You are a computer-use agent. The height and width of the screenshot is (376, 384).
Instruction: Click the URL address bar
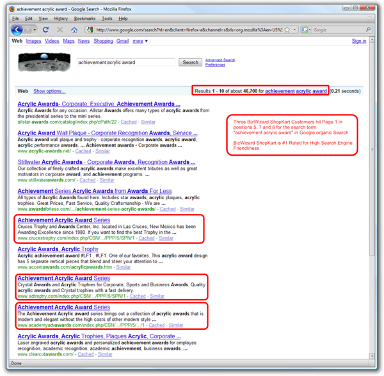point(189,30)
